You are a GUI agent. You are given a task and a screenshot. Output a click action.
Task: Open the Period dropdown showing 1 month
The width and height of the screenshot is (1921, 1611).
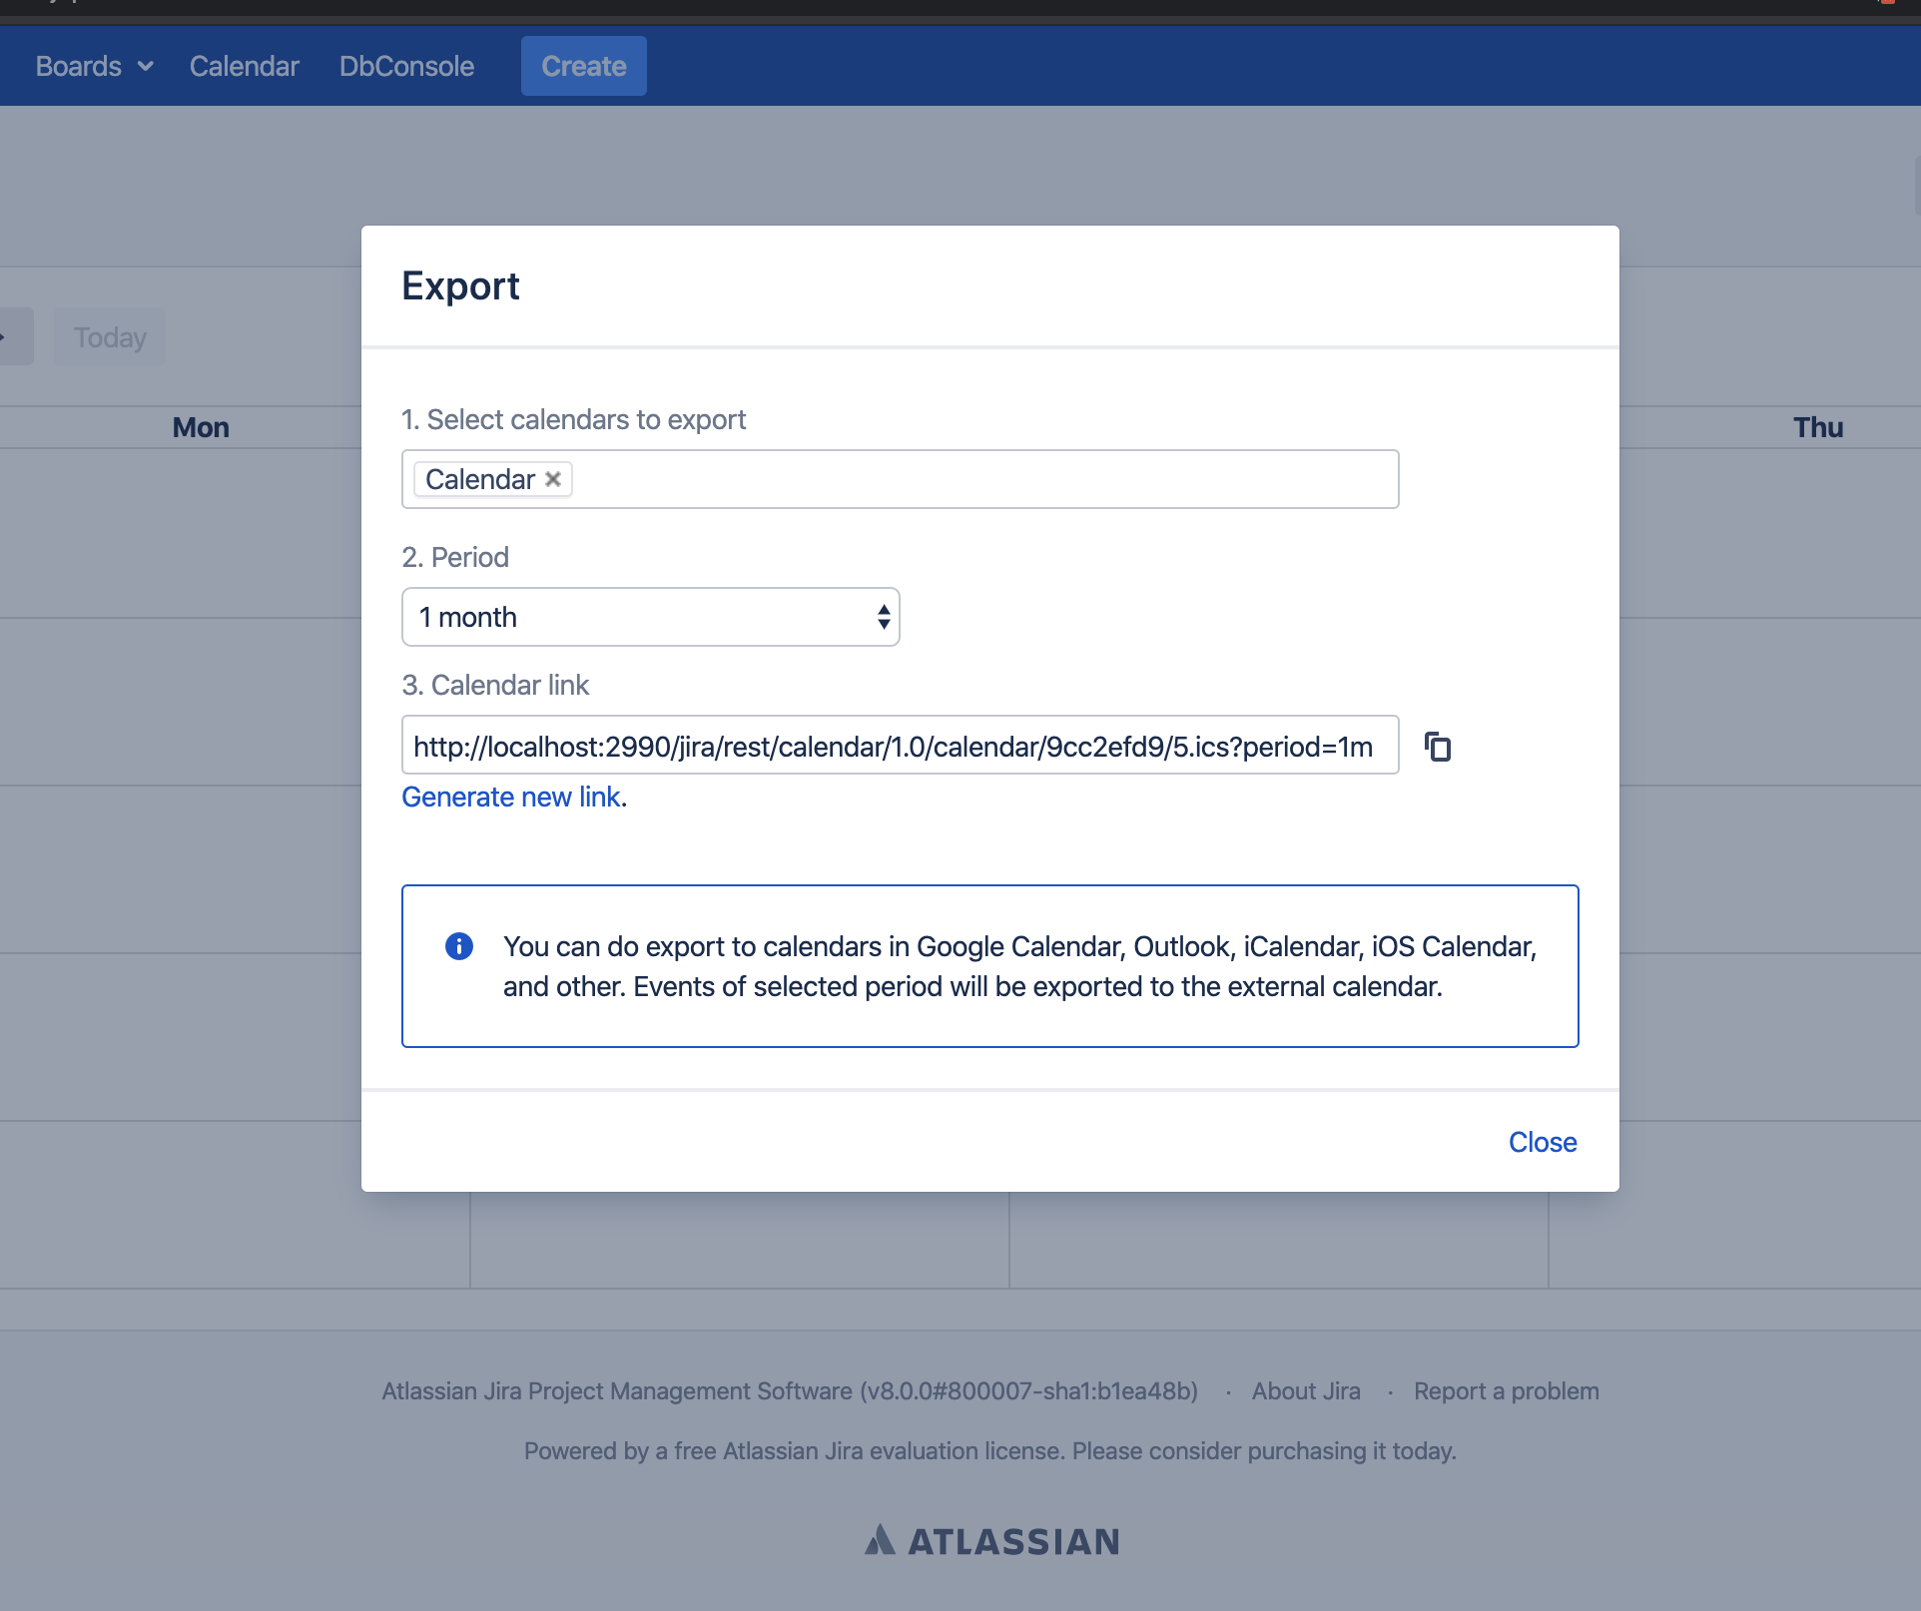(650, 617)
